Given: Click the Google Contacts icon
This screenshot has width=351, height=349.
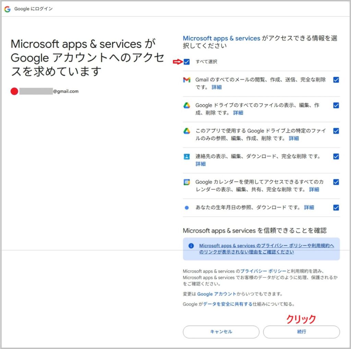Looking at the screenshot, I should tap(186, 157).
